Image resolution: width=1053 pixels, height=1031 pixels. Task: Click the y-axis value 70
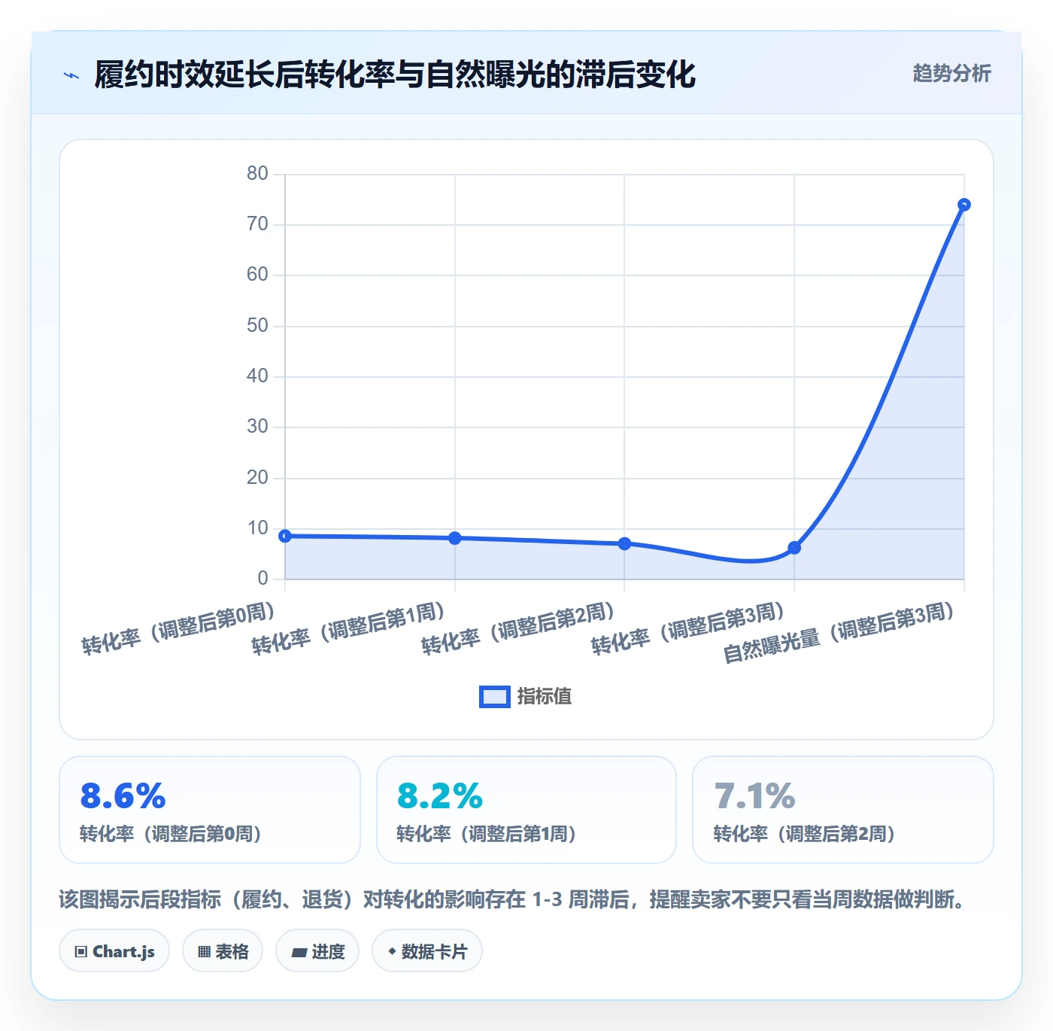click(x=257, y=224)
